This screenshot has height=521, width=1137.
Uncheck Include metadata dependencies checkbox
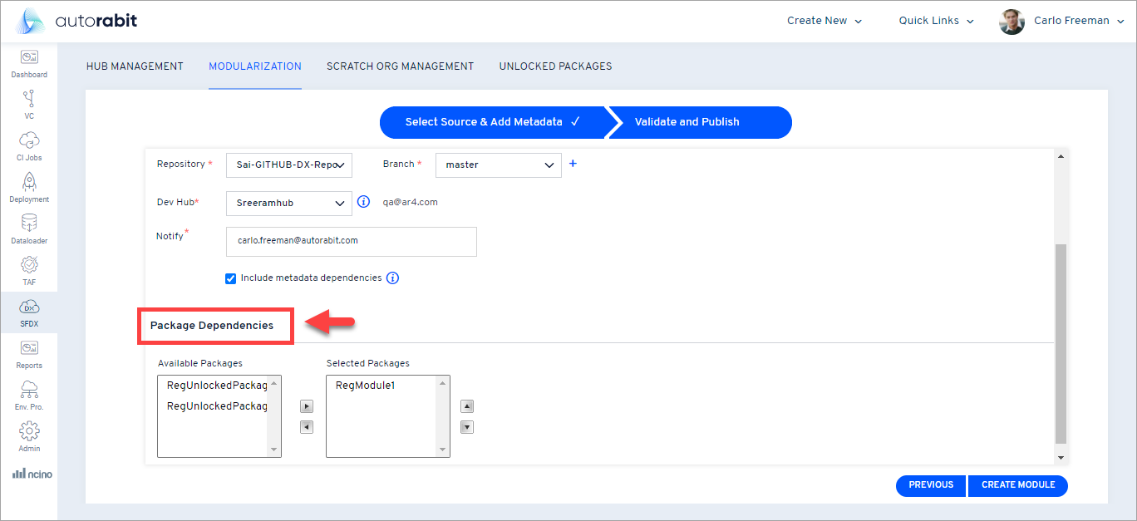pos(231,278)
